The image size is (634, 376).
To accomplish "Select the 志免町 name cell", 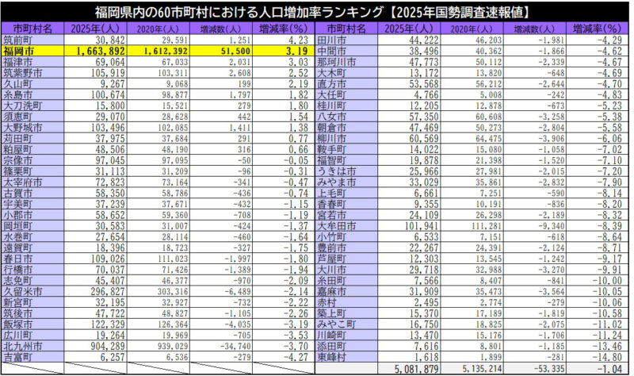I will click(32, 281).
